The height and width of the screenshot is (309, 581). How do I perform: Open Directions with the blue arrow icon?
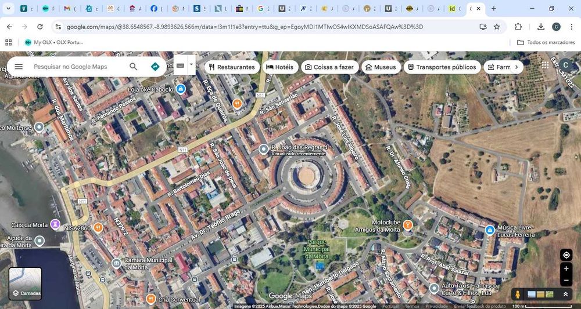pos(155,67)
